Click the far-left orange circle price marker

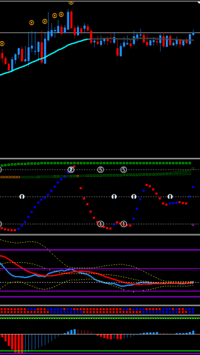tap(2, 44)
